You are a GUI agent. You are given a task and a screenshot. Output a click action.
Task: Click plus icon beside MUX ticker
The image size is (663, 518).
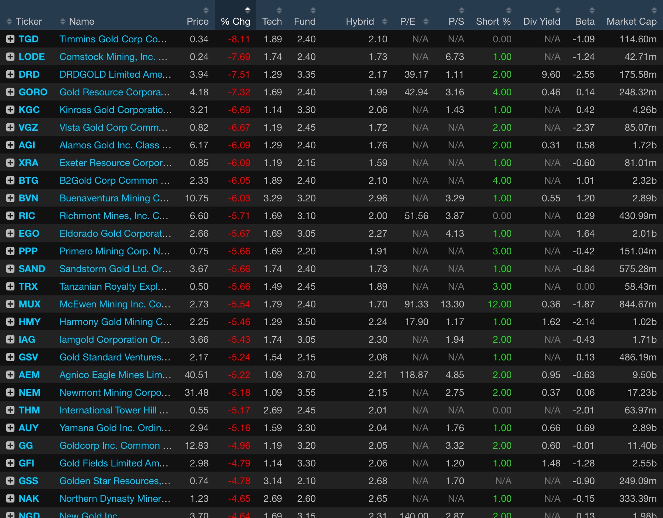[x=10, y=304]
